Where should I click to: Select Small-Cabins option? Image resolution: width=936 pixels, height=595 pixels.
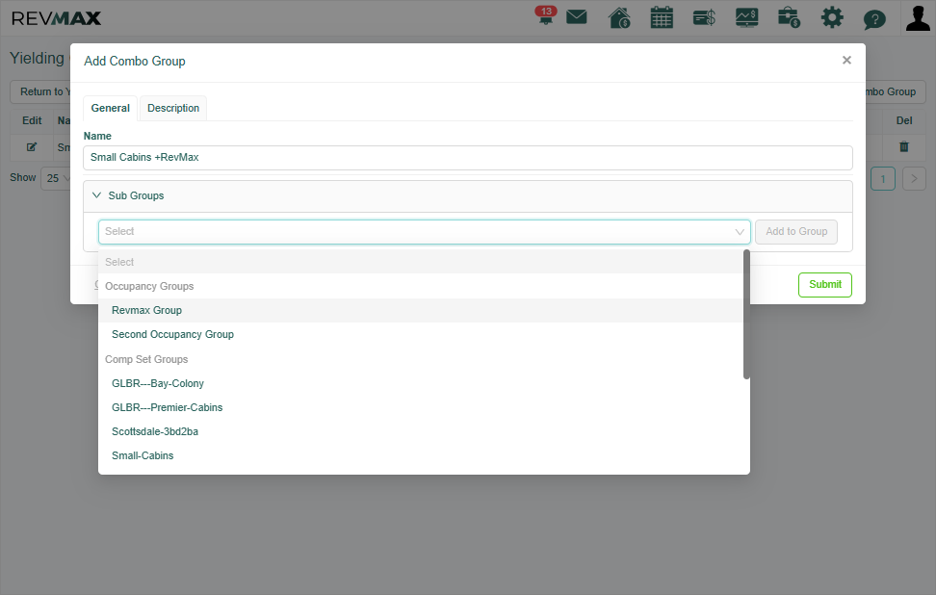421,455
